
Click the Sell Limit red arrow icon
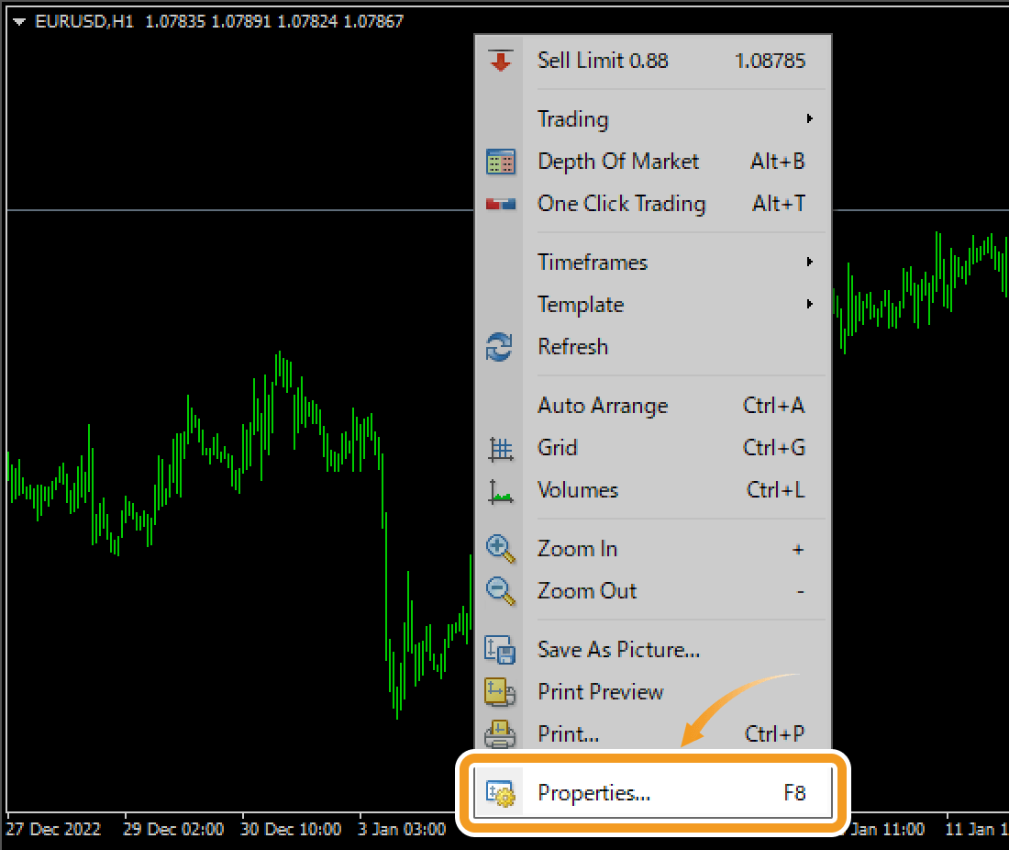tap(500, 62)
